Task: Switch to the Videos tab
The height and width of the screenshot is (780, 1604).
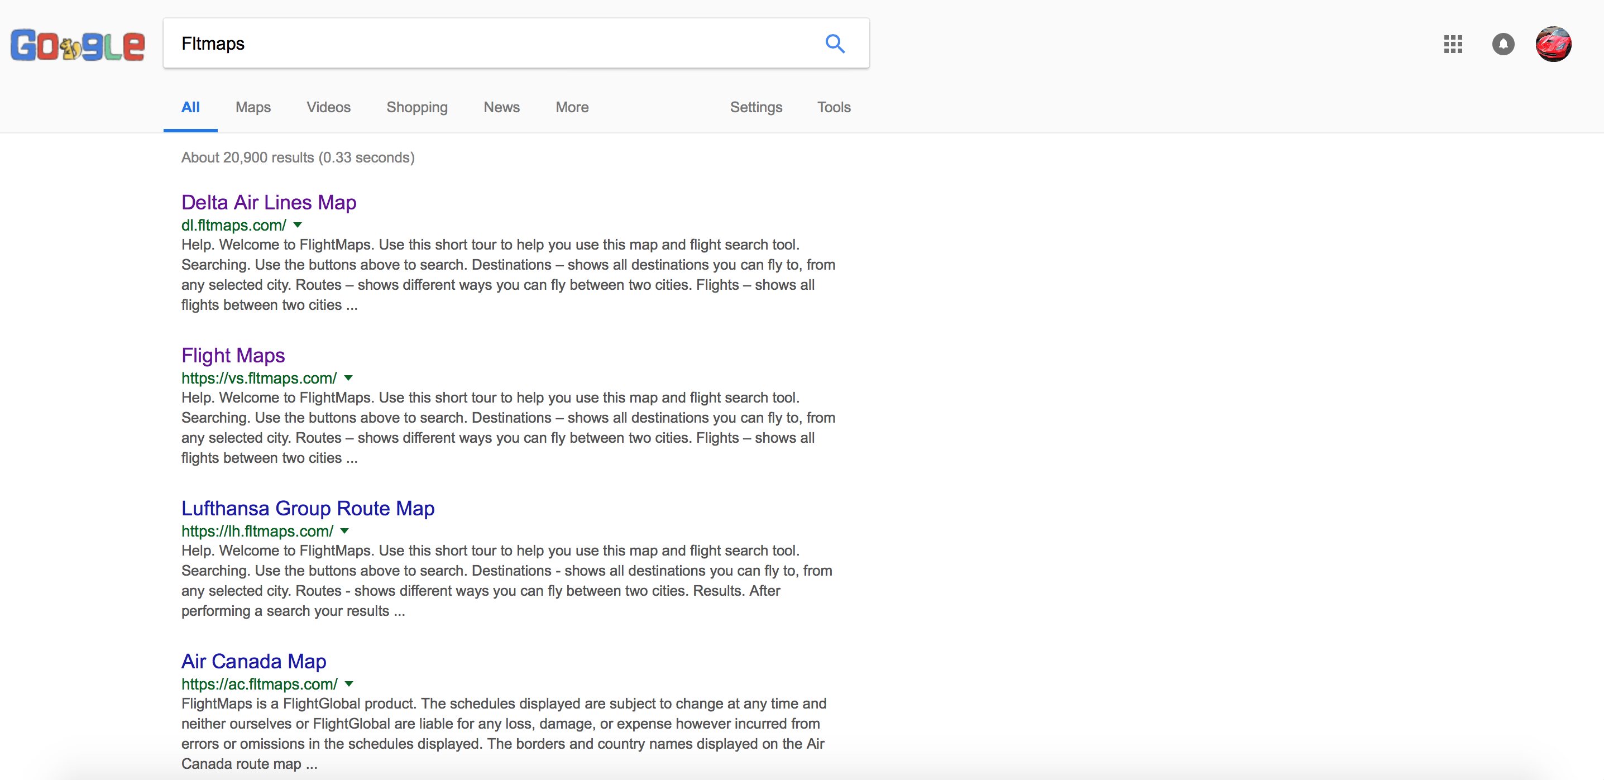Action: tap(328, 107)
